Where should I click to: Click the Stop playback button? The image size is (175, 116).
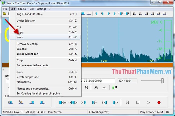point(138,103)
